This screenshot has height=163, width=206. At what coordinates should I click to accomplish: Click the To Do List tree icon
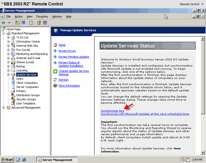(13, 37)
